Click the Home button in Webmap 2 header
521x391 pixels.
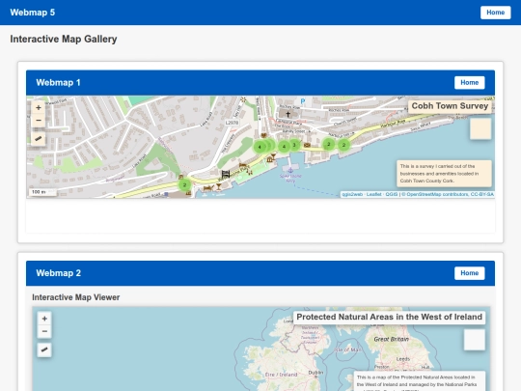pyautogui.click(x=469, y=273)
